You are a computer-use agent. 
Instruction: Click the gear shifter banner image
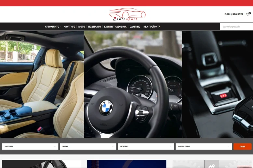pos(218,84)
